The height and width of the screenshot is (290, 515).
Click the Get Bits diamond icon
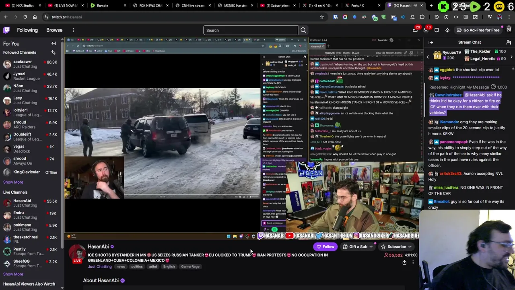coord(447,30)
